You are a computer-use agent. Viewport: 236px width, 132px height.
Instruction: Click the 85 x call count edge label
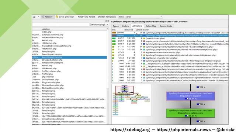click(201, 121)
